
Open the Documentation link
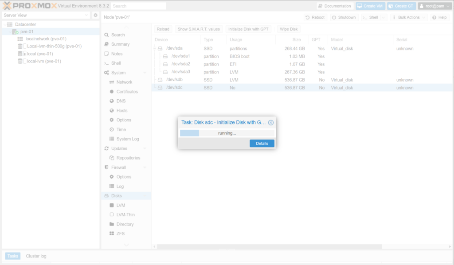335,6
